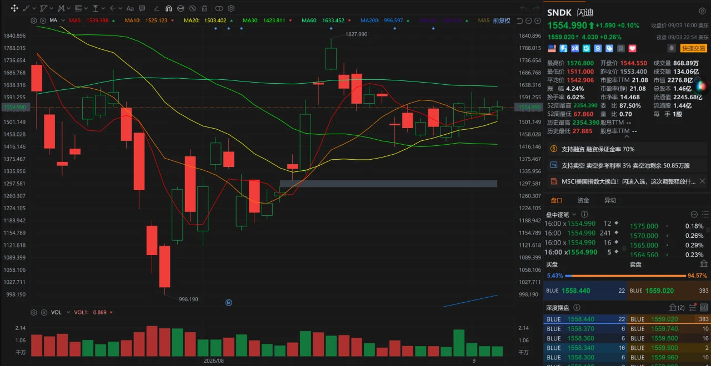Toggle the heart favorite watchlist icon
711x366 pixels.
pos(633,48)
